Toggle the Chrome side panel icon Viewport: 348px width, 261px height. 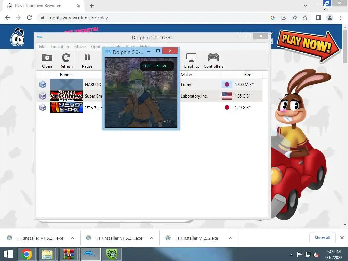coord(319,18)
